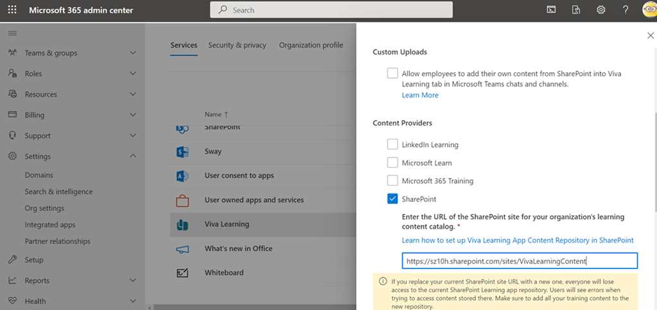
Task: Open Viva Learning App Content Repository link
Action: pos(517,240)
